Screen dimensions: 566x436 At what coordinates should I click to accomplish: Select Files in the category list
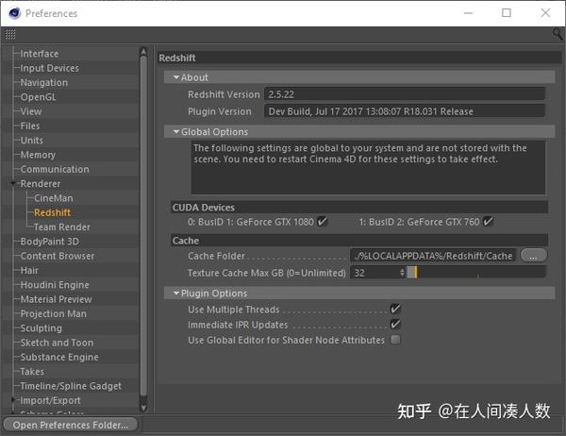pyautogui.click(x=30, y=126)
